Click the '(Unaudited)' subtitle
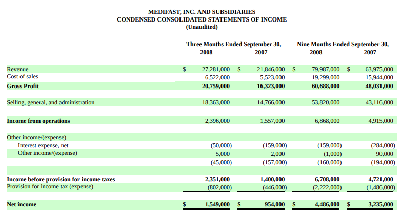Viewport: 401px width, 214px height. point(202,27)
